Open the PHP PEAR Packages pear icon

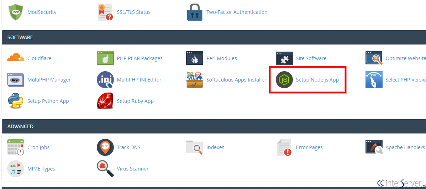[105, 58]
